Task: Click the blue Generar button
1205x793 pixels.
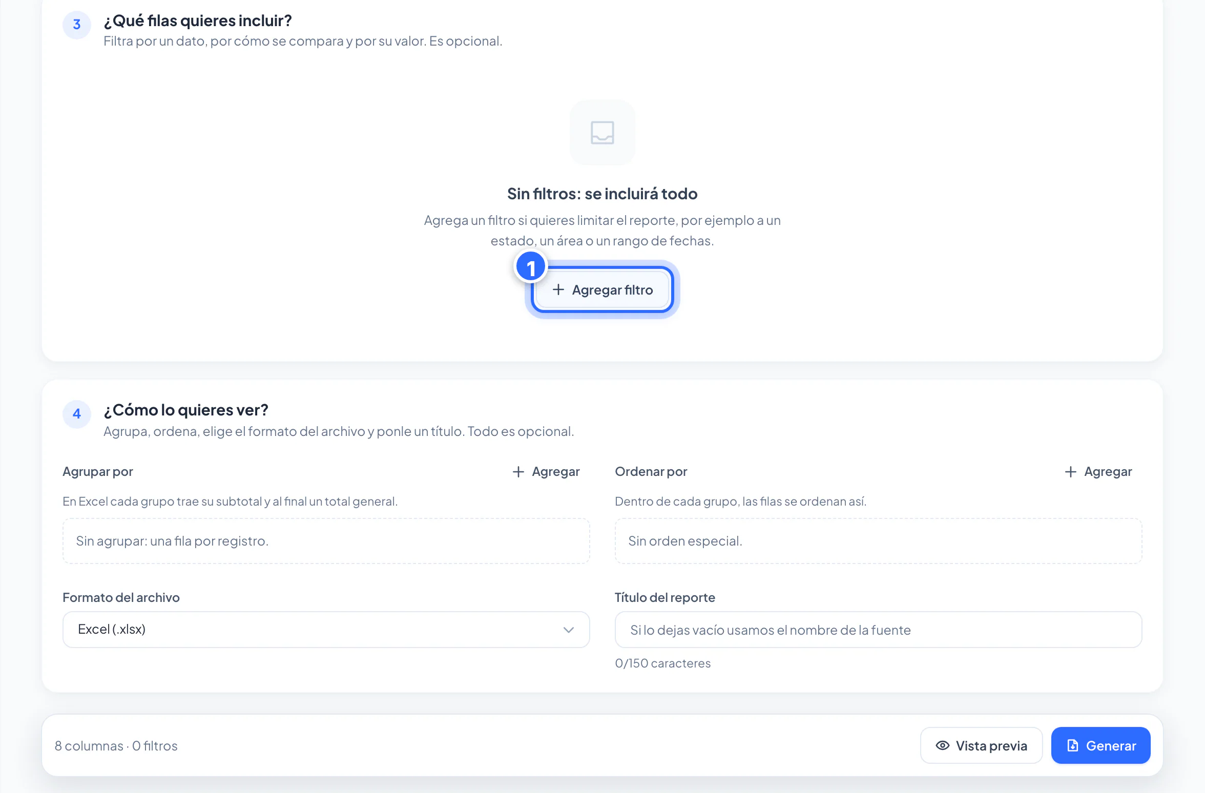Action: coord(1100,746)
